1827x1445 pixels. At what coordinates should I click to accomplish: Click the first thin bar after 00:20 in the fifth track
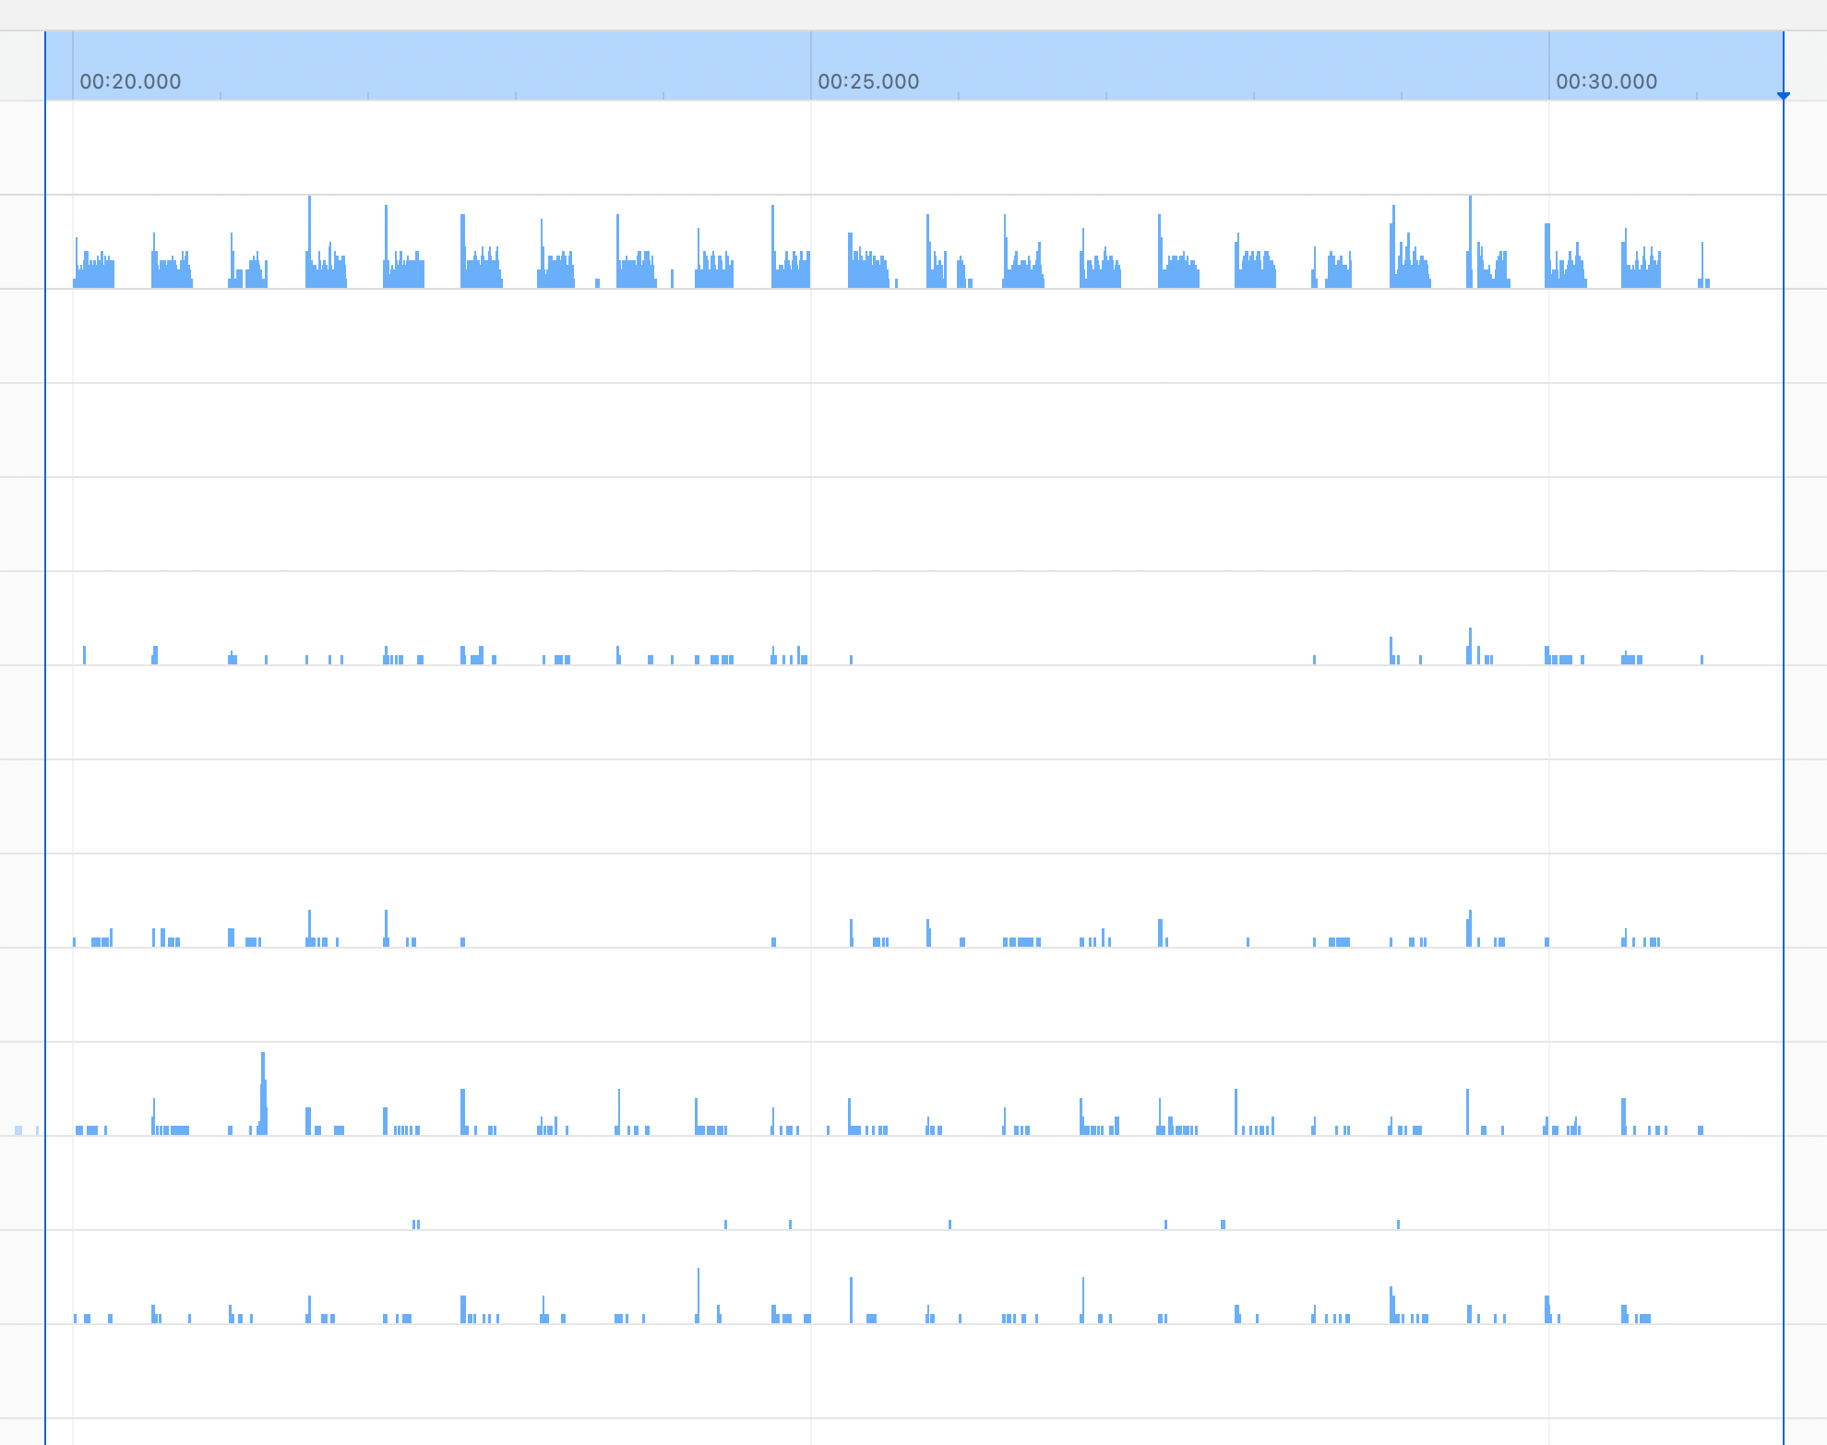point(84,654)
